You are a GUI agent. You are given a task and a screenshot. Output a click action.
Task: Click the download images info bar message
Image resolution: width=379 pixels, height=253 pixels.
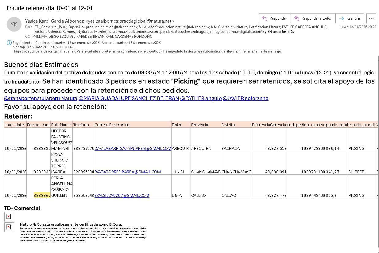(147, 51)
